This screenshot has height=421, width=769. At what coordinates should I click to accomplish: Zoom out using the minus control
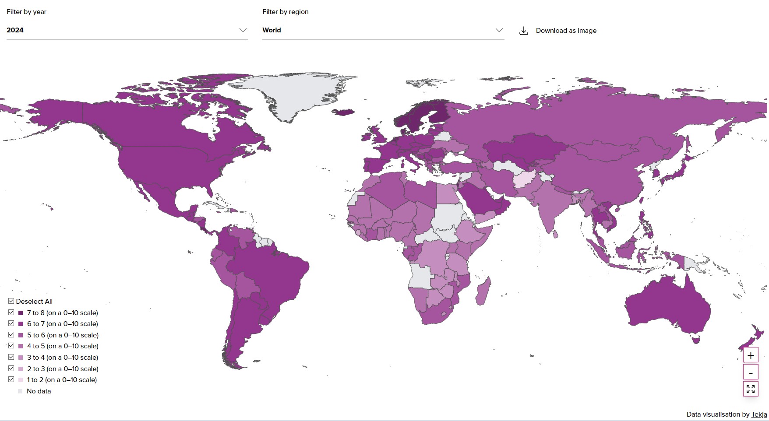click(751, 372)
